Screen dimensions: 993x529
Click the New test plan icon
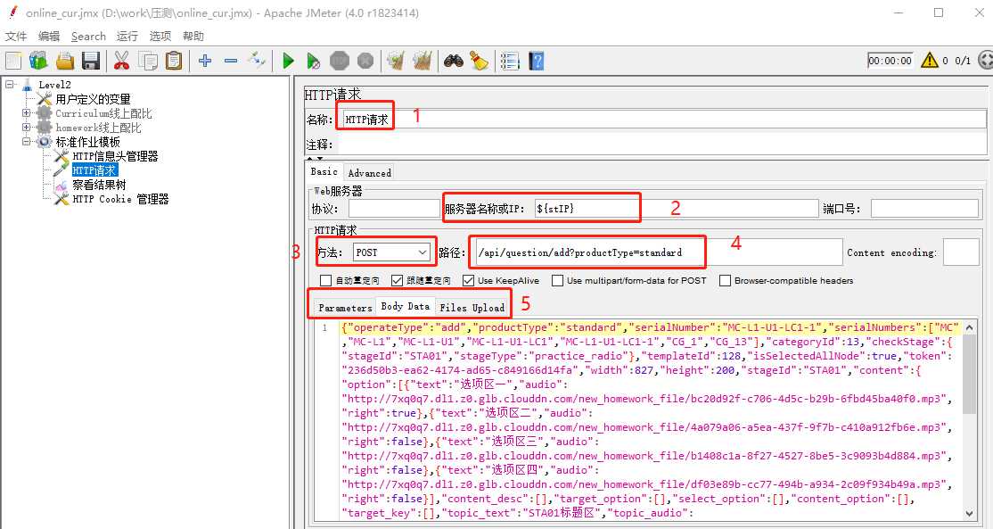(13, 61)
